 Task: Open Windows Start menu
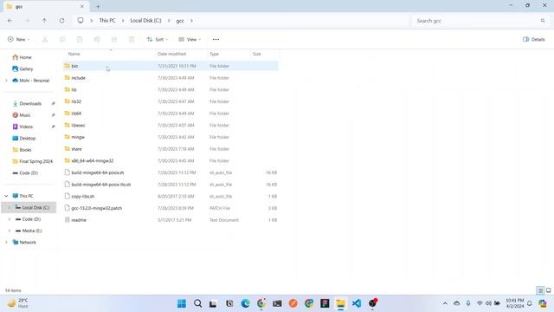point(182,303)
